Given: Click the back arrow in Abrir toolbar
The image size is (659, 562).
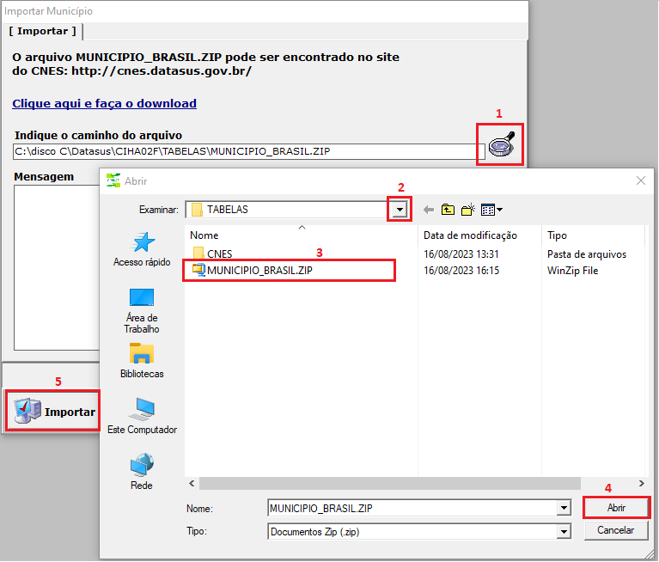Looking at the screenshot, I should click(428, 210).
